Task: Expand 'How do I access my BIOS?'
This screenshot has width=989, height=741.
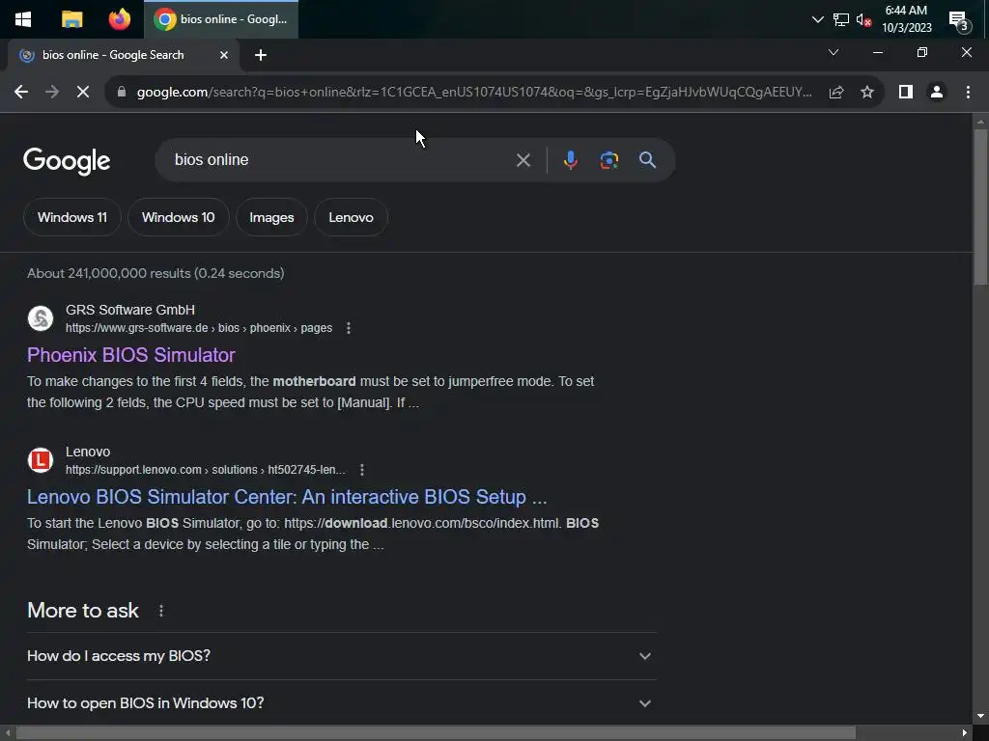Action: 342,656
